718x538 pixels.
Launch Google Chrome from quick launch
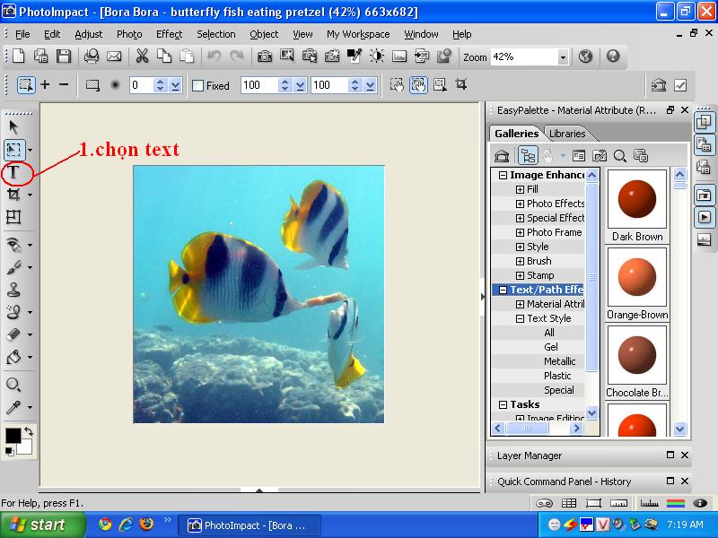pyautogui.click(x=105, y=524)
